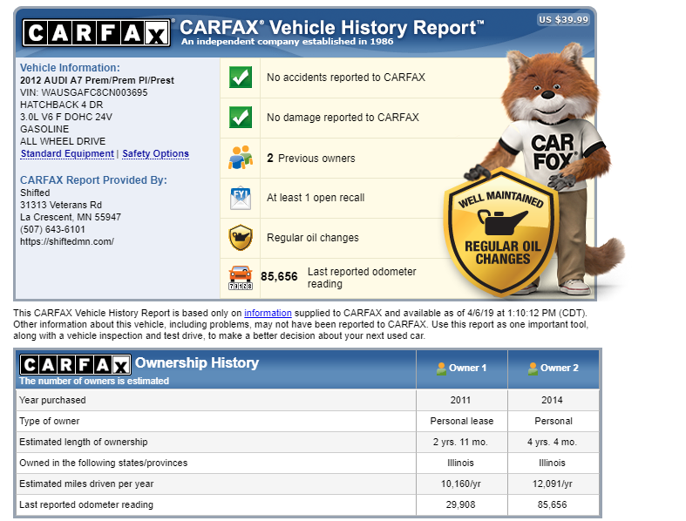The image size is (686, 521).
Task: Click An independent company established in 1986 tagline
Action: (x=288, y=42)
